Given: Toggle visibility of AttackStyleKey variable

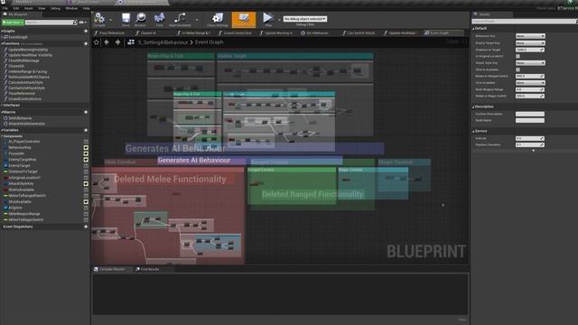Looking at the screenshot, I should tap(86, 183).
